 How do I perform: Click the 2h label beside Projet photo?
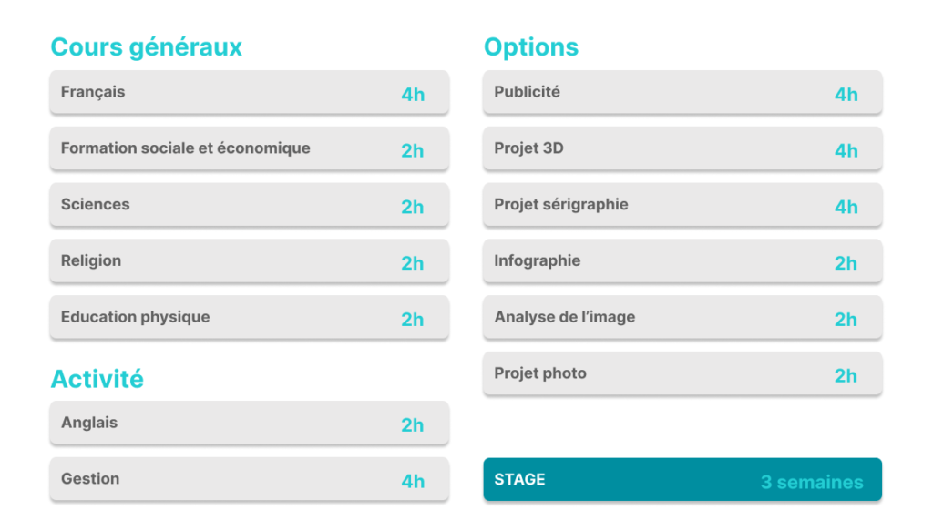pyautogui.click(x=846, y=375)
